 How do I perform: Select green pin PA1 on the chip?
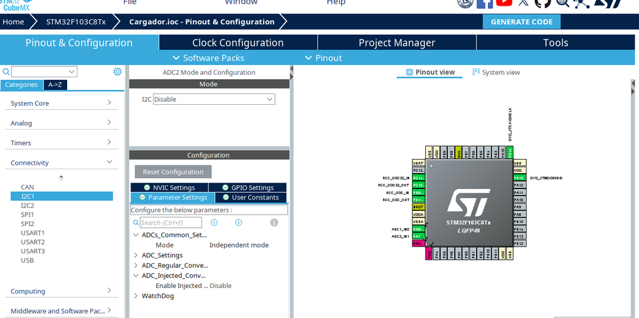click(418, 236)
